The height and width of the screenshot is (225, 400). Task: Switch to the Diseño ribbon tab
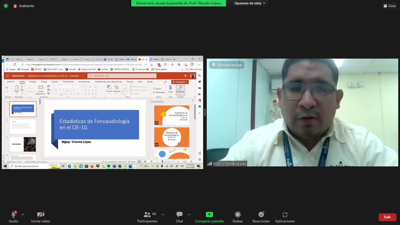coord(55,82)
